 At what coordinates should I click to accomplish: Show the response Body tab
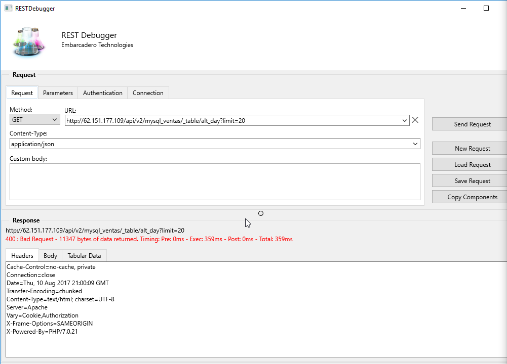click(51, 256)
